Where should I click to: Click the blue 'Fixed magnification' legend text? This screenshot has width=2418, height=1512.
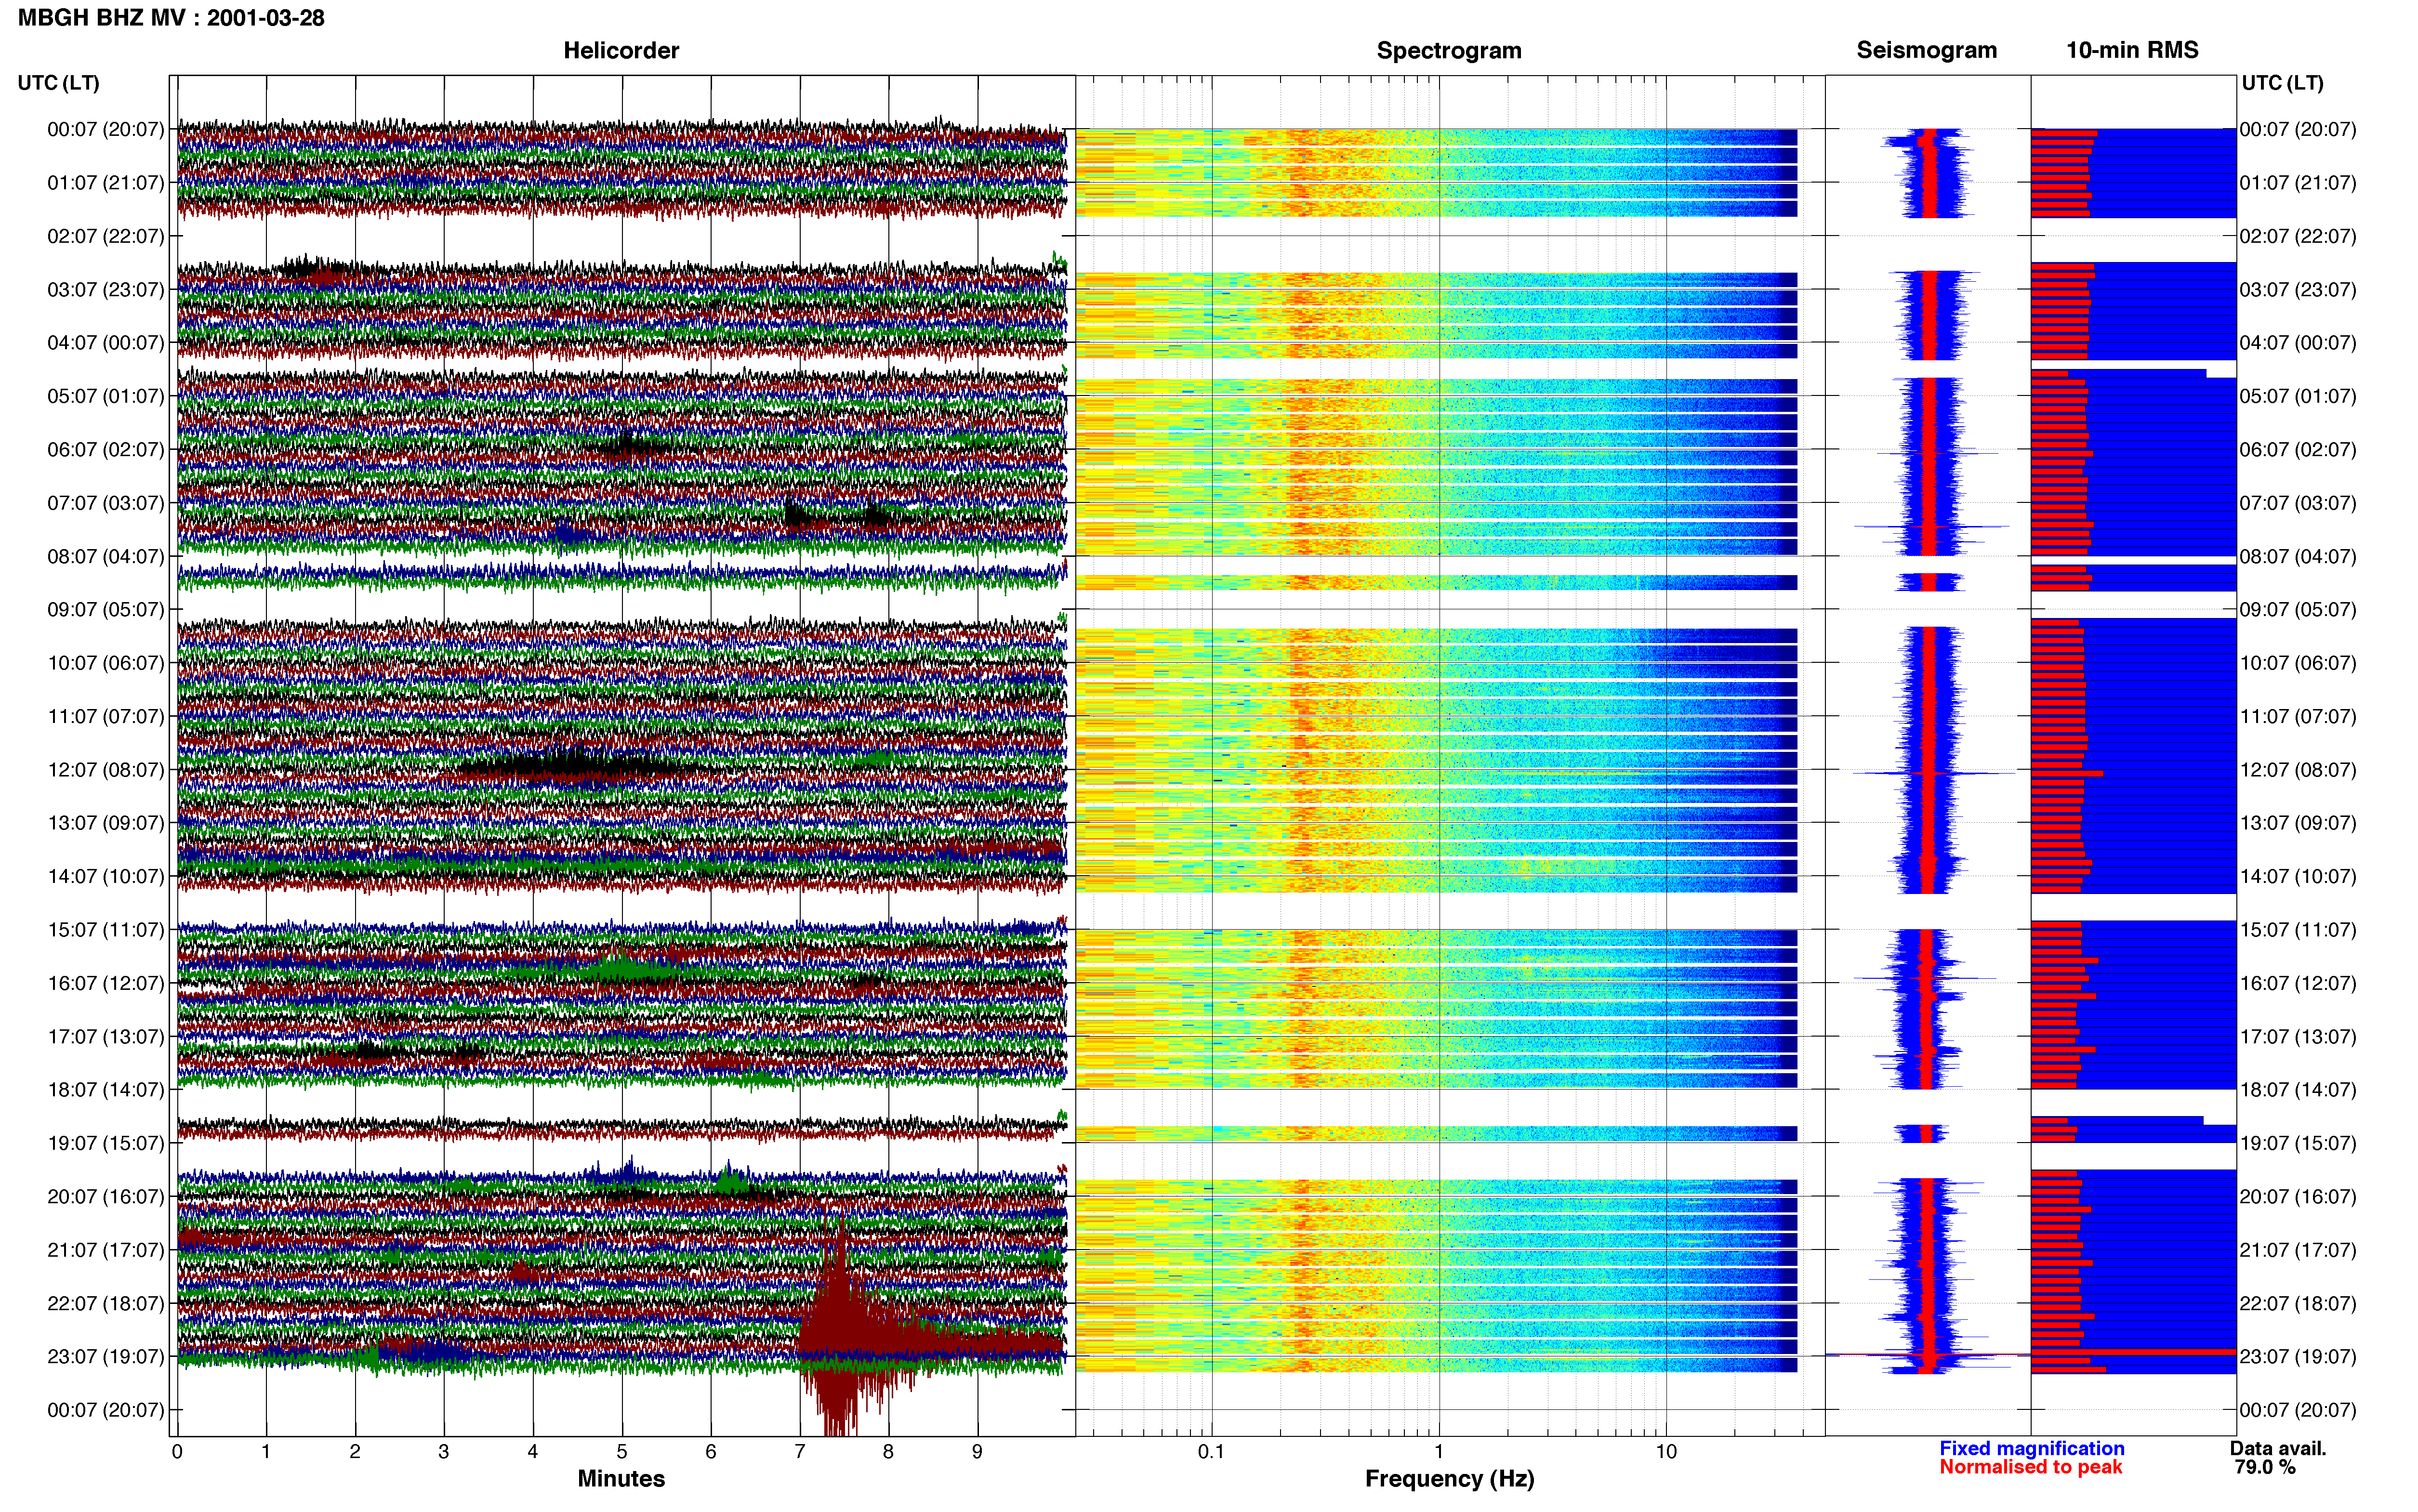pos(2031,1448)
